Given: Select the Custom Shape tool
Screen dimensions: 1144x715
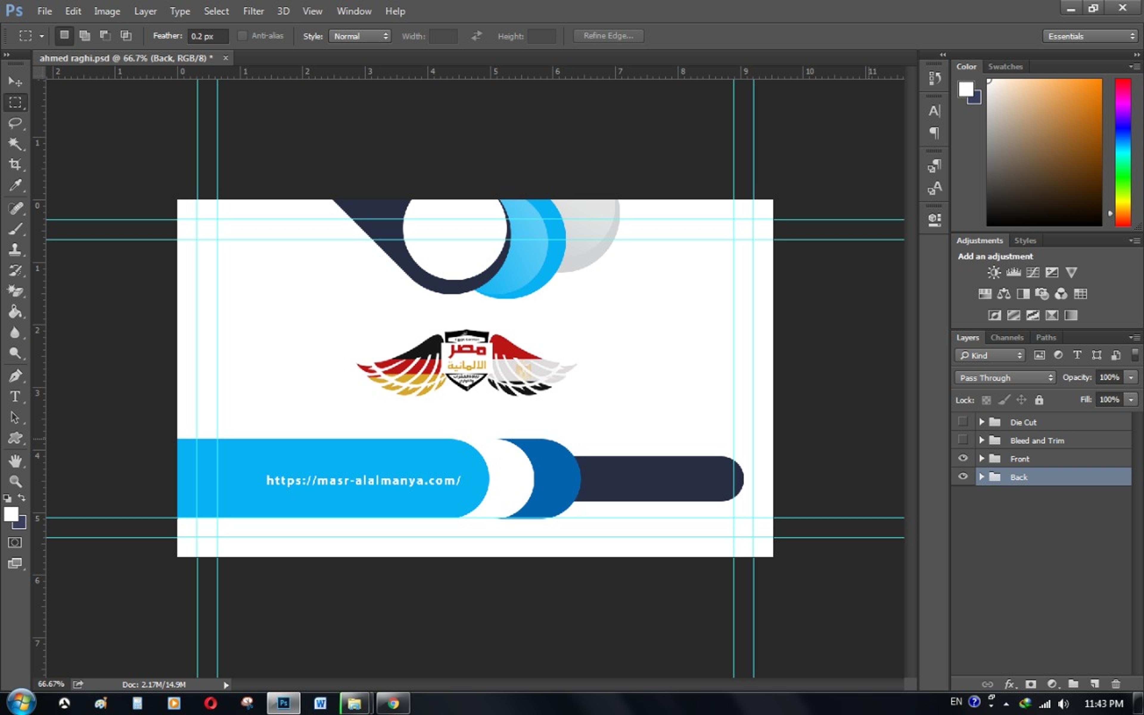Looking at the screenshot, I should [15, 438].
